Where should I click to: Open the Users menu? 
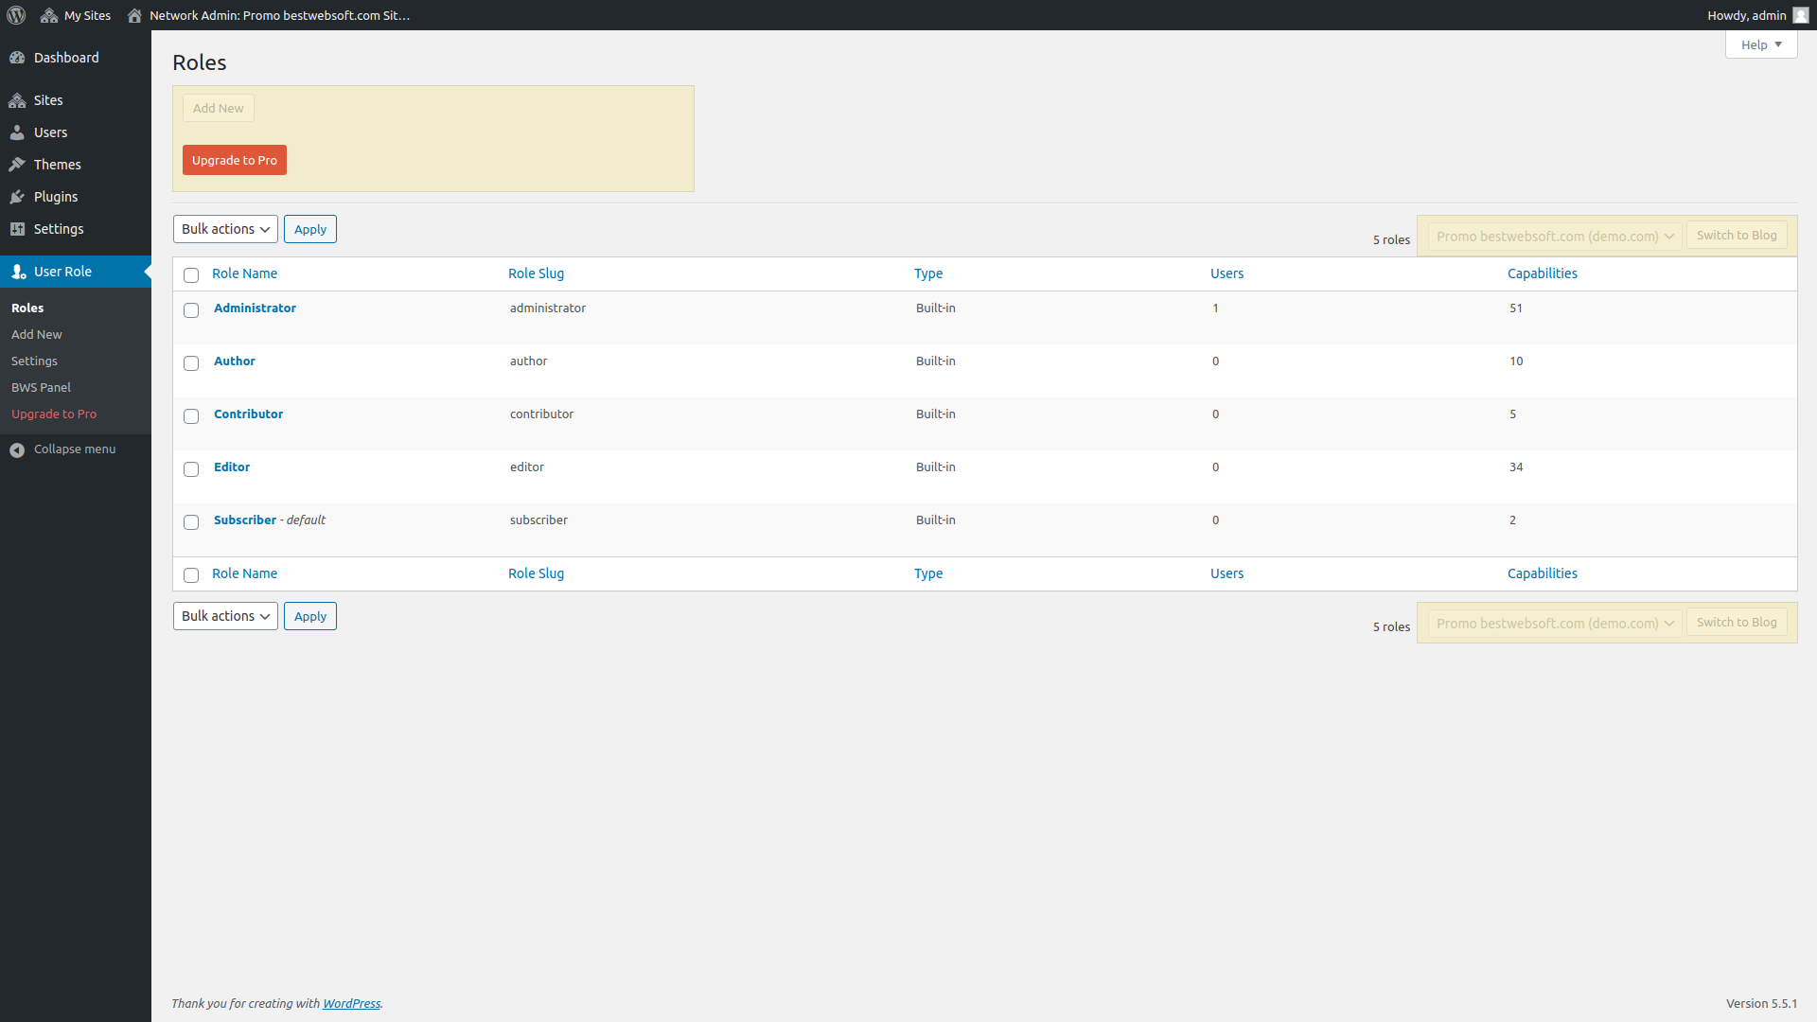(76, 132)
